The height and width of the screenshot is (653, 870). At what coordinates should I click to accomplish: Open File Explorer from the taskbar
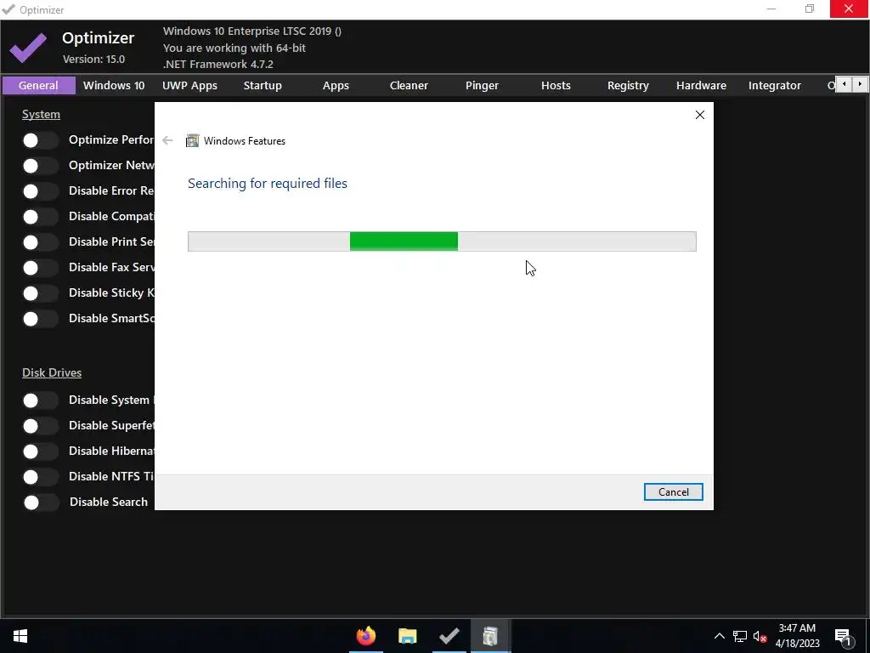pos(407,636)
